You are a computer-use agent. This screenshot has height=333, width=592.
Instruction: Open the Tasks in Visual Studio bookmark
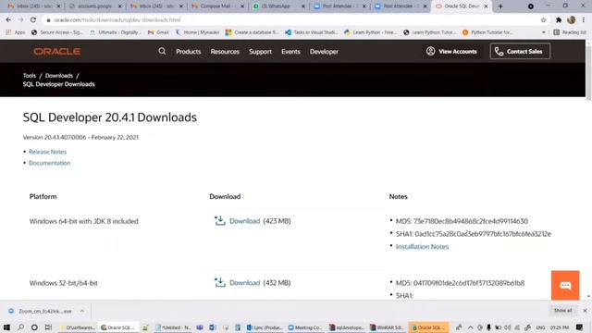coord(312,32)
